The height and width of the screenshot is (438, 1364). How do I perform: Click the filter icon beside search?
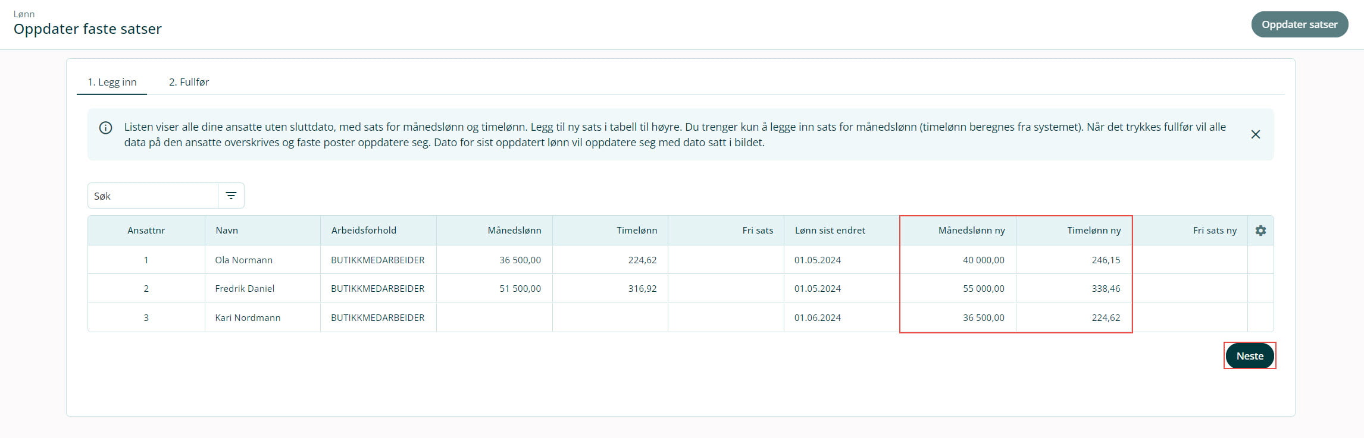(x=231, y=196)
